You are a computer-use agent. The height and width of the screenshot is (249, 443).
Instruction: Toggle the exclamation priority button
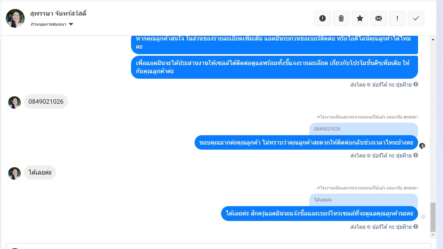397,18
